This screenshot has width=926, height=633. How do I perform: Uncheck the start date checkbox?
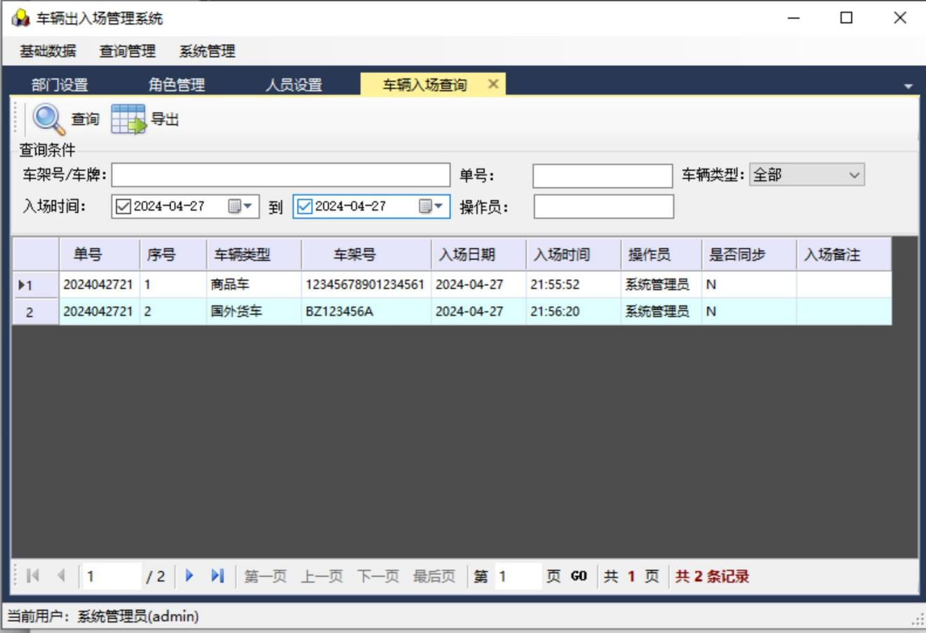click(123, 206)
